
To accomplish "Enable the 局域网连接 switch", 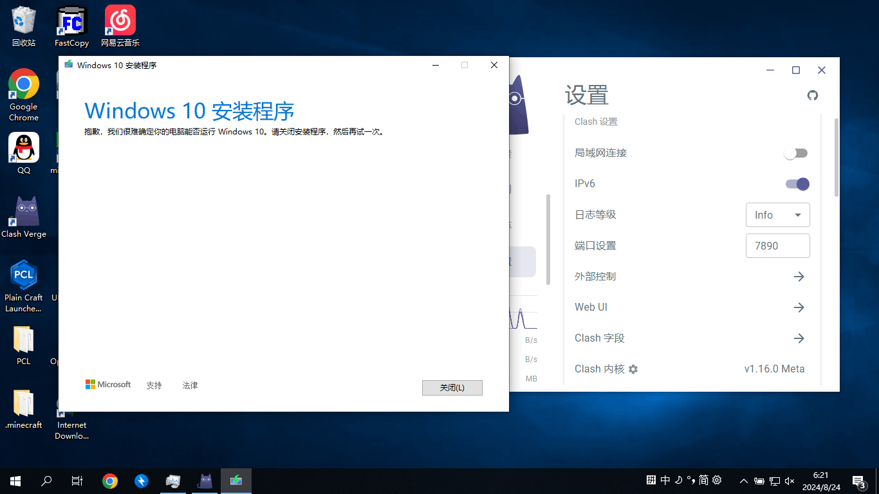I will (x=796, y=153).
